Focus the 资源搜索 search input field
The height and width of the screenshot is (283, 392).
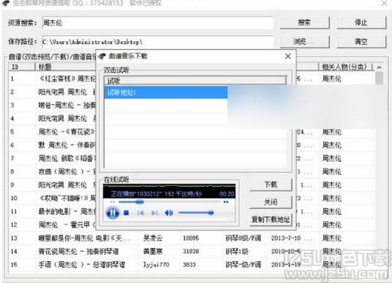click(x=158, y=23)
